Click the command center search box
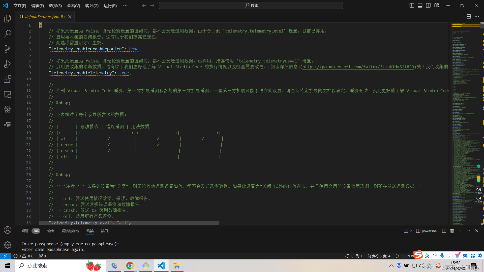This screenshot has width=484, height=272. pos(251,5)
